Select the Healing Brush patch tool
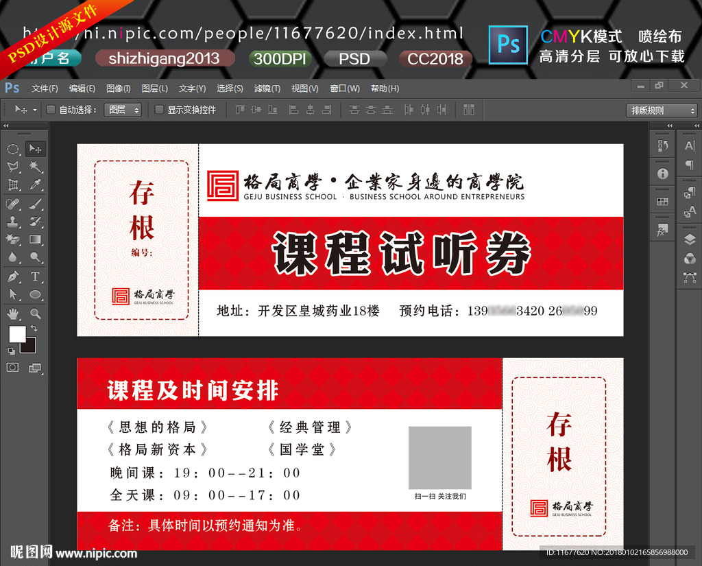702x566 pixels. pyautogui.click(x=13, y=204)
